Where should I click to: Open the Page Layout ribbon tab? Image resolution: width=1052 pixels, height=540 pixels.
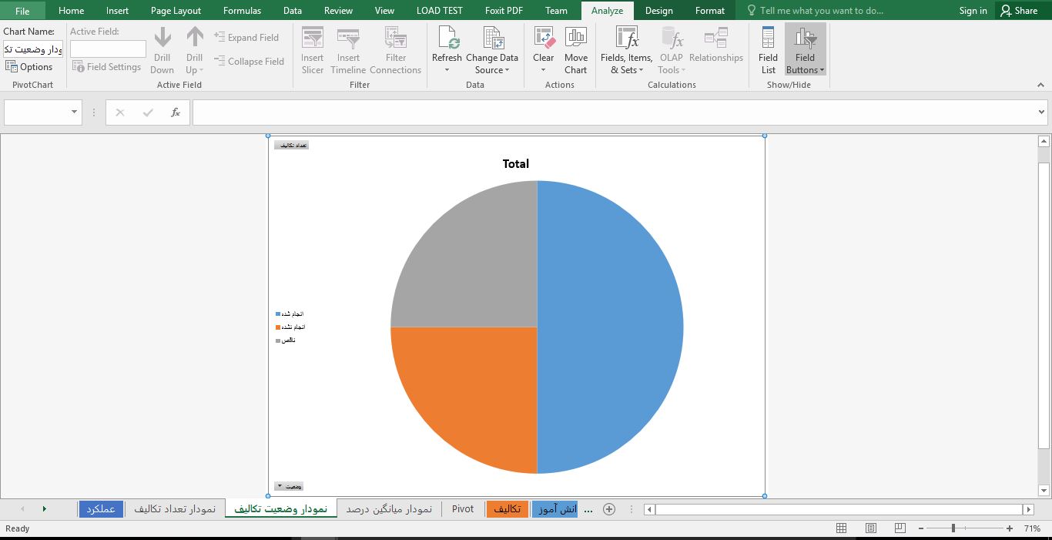(x=176, y=11)
